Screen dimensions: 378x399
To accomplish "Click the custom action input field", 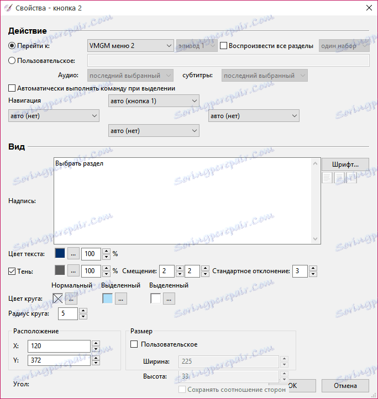I will tap(228, 61).
